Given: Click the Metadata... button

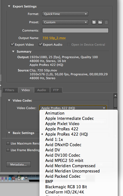Looking at the screenshot, I should click(18, 164).
